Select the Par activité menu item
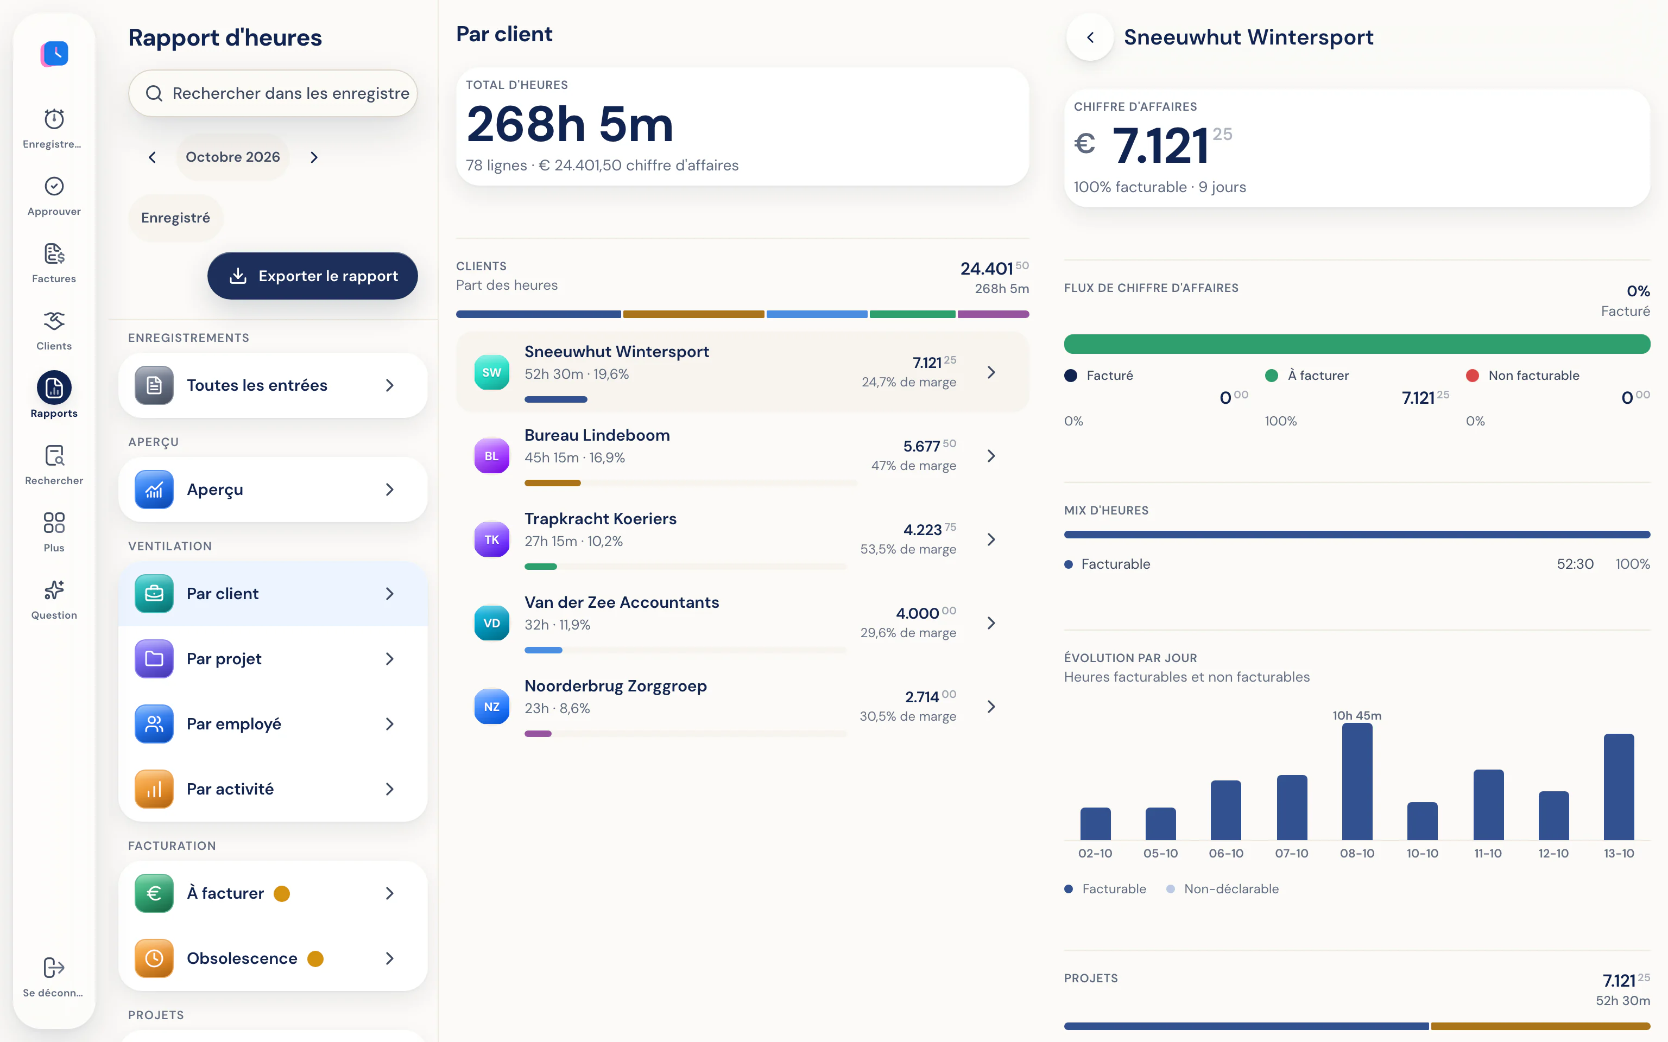The width and height of the screenshot is (1668, 1042). coord(273,789)
